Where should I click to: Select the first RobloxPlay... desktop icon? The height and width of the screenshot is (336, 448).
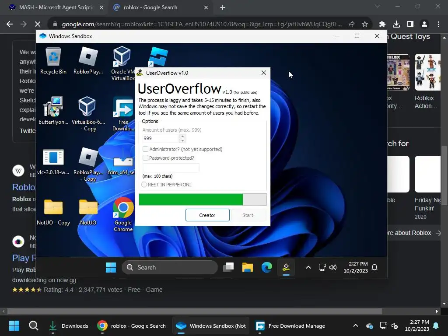(88, 61)
